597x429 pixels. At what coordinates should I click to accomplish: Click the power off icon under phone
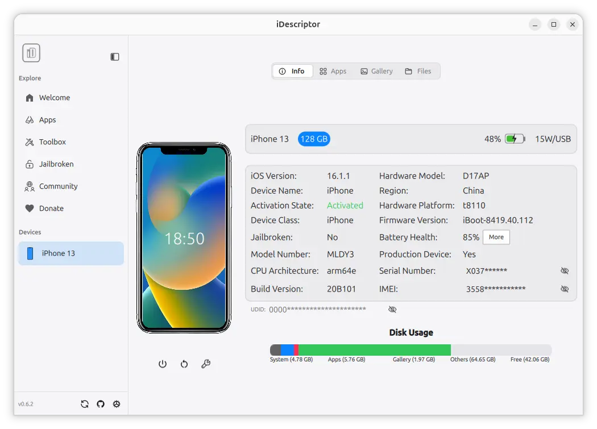coord(163,364)
